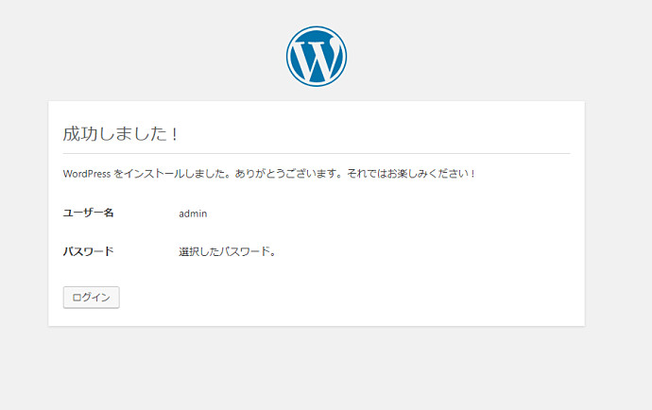Click the divider line below the heading
652x410 pixels.
click(316, 153)
